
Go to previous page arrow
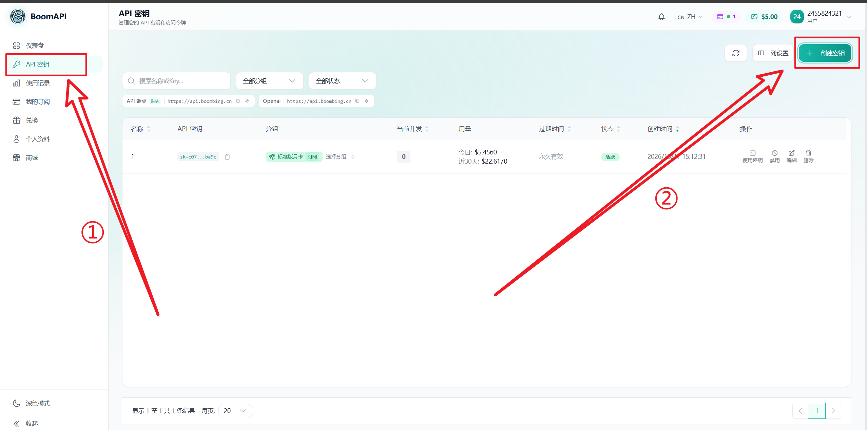(x=801, y=411)
